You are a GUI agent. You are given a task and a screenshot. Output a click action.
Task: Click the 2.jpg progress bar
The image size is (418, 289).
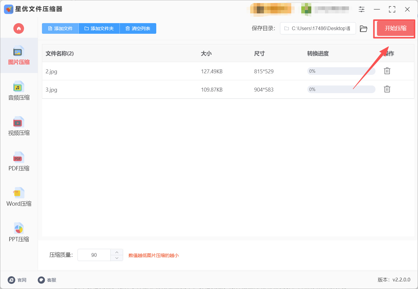click(x=341, y=71)
